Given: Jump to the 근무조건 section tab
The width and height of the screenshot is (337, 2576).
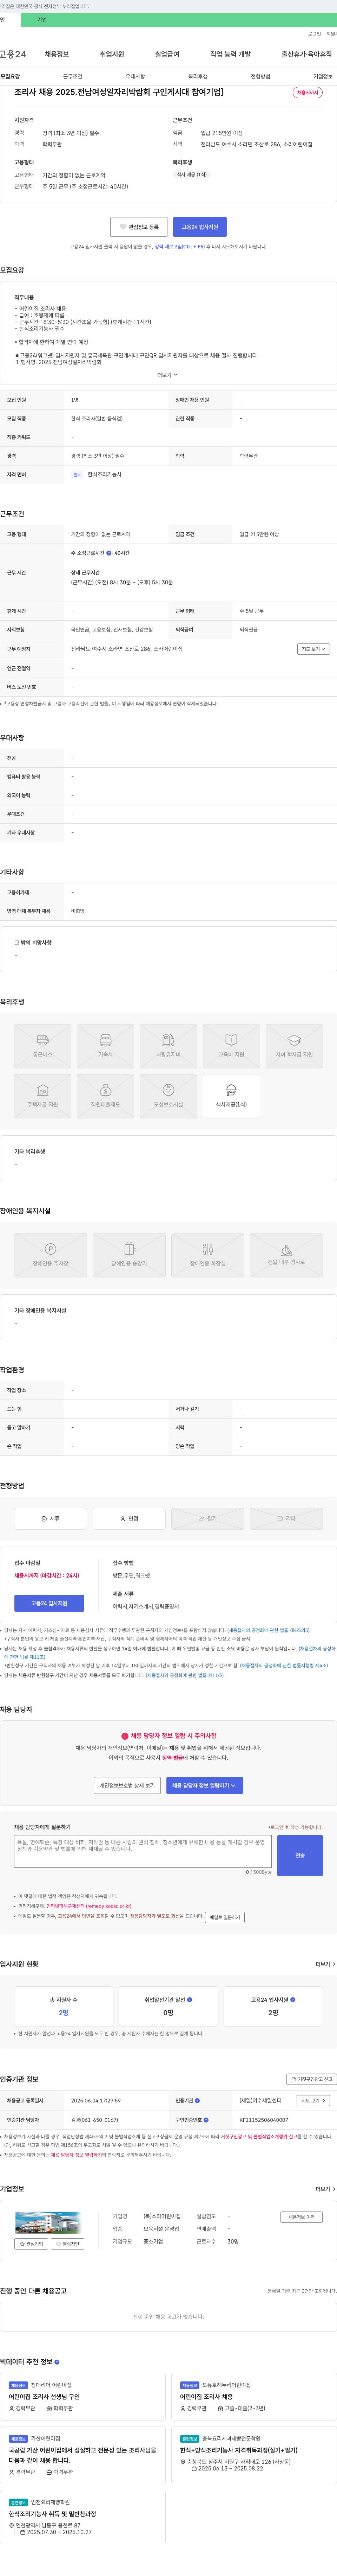Looking at the screenshot, I should (x=73, y=76).
